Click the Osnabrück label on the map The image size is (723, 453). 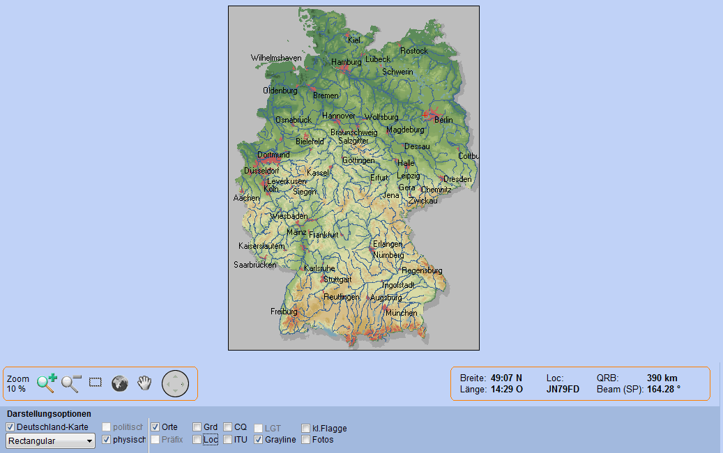[294, 121]
